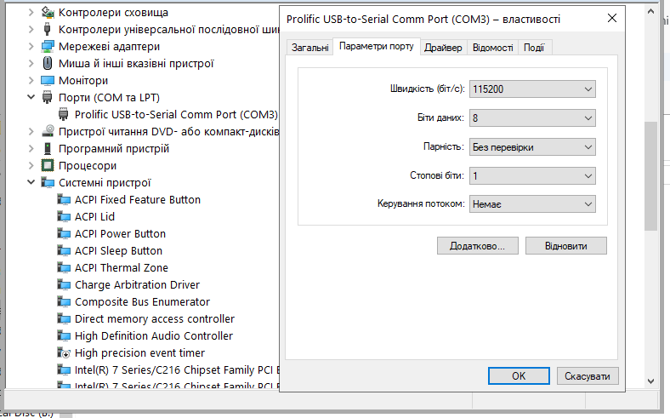
Task: Click the ACPI Fixed Feature Button icon
Action: pos(64,200)
